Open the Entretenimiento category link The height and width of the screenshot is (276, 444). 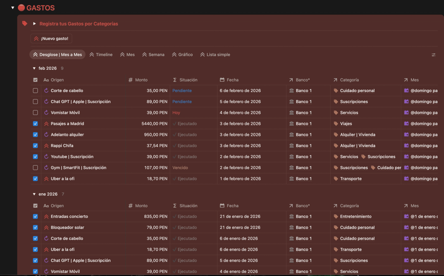pos(356,216)
